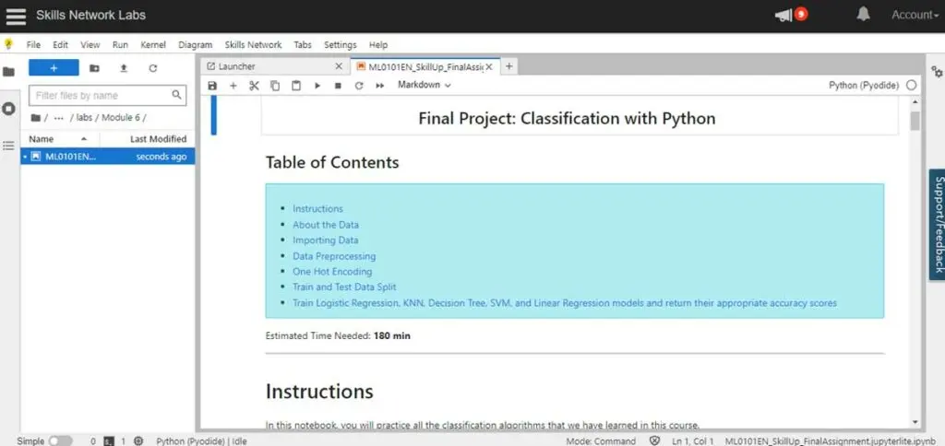The width and height of the screenshot is (945, 446).
Task: Follow the Train Logistic Regression models link
Action: tap(565, 303)
